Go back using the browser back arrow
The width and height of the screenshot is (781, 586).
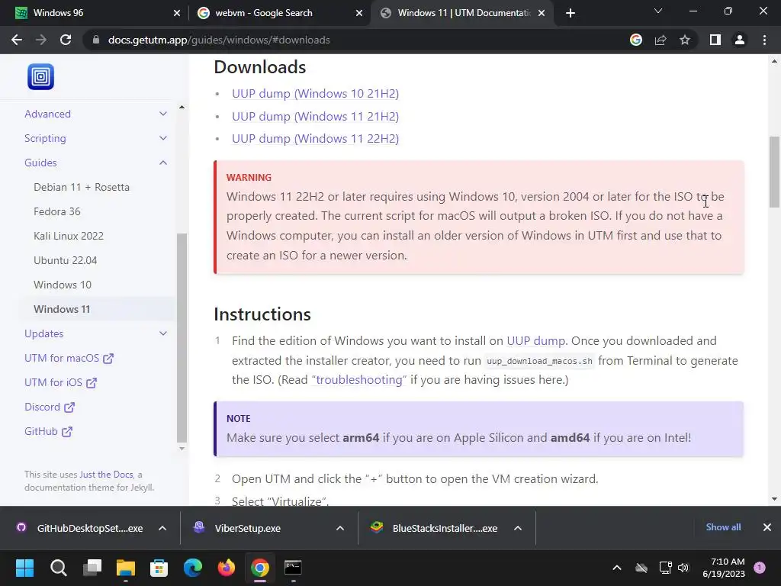[x=17, y=40]
